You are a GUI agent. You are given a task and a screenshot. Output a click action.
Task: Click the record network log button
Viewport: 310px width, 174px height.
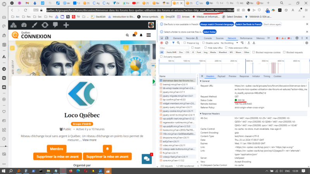(162, 43)
